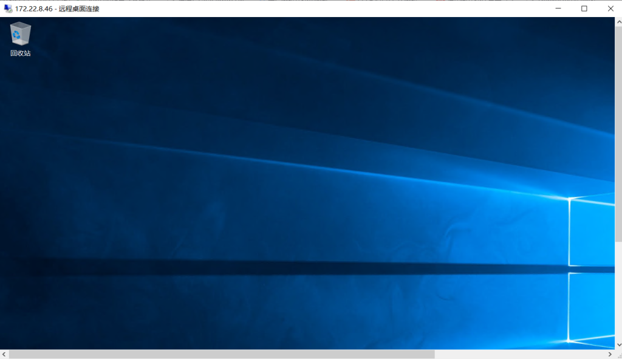Maximize the Remote Desktop Connection window
Image resolution: width=622 pixels, height=359 pixels.
tap(584, 9)
